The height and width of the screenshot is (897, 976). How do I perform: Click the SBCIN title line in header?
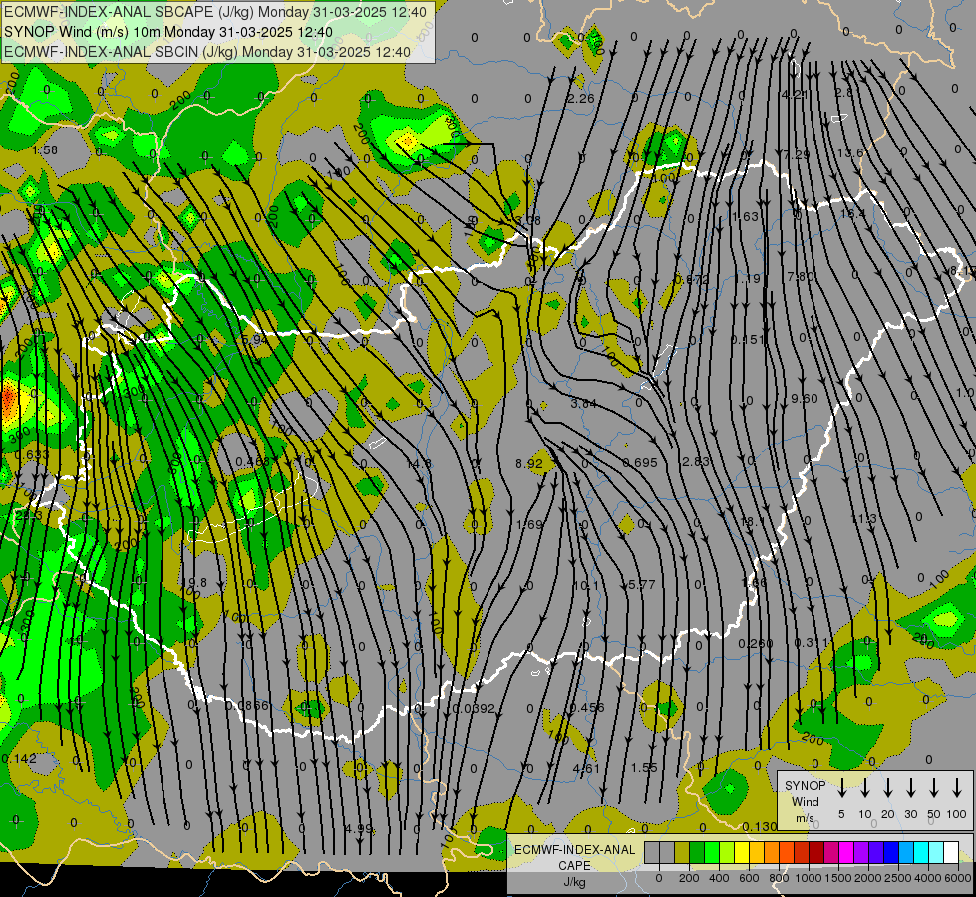click(x=207, y=52)
